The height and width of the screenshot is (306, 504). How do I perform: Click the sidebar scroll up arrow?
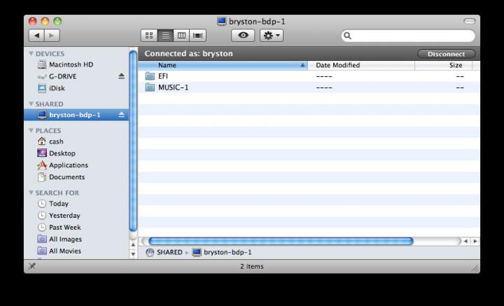(133, 245)
